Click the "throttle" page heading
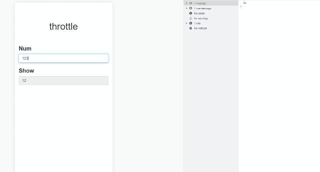The height and width of the screenshot is (172, 320). 64,27
